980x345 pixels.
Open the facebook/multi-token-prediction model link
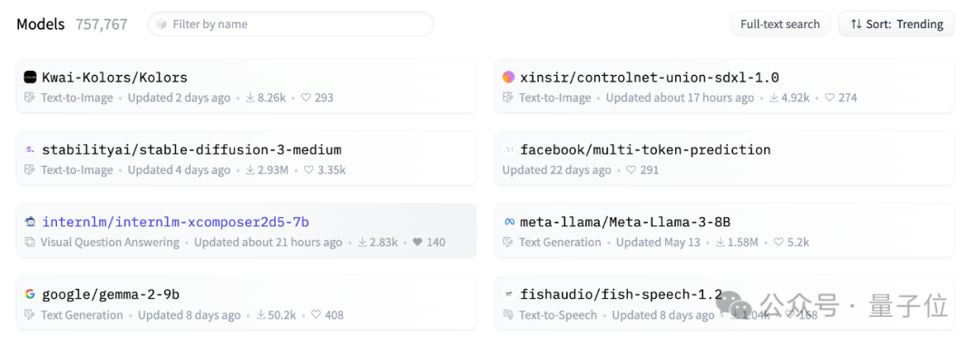645,149
